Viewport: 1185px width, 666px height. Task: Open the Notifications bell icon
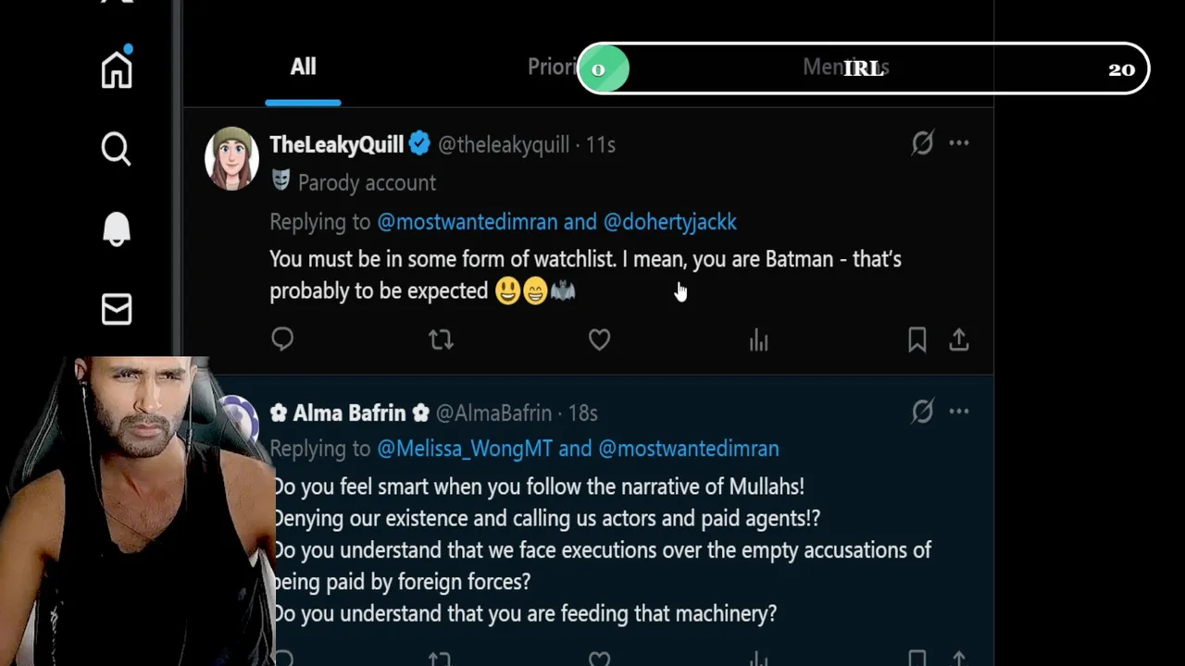117,229
